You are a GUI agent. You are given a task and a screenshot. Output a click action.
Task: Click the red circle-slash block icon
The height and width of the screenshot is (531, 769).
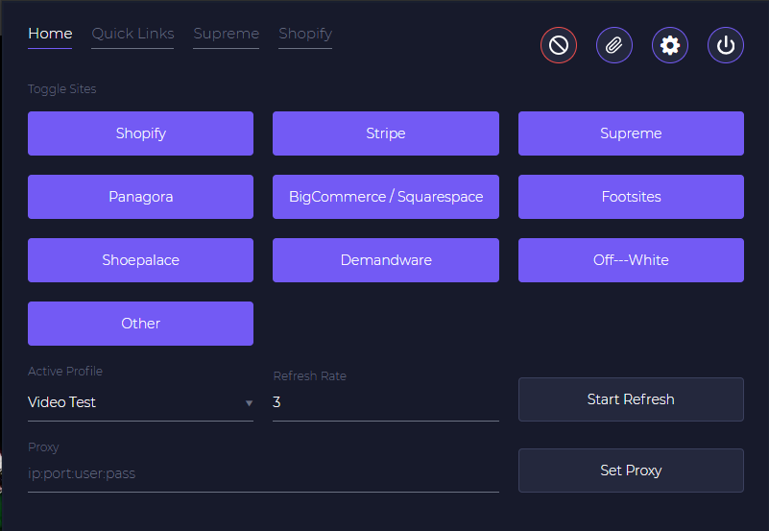click(559, 45)
